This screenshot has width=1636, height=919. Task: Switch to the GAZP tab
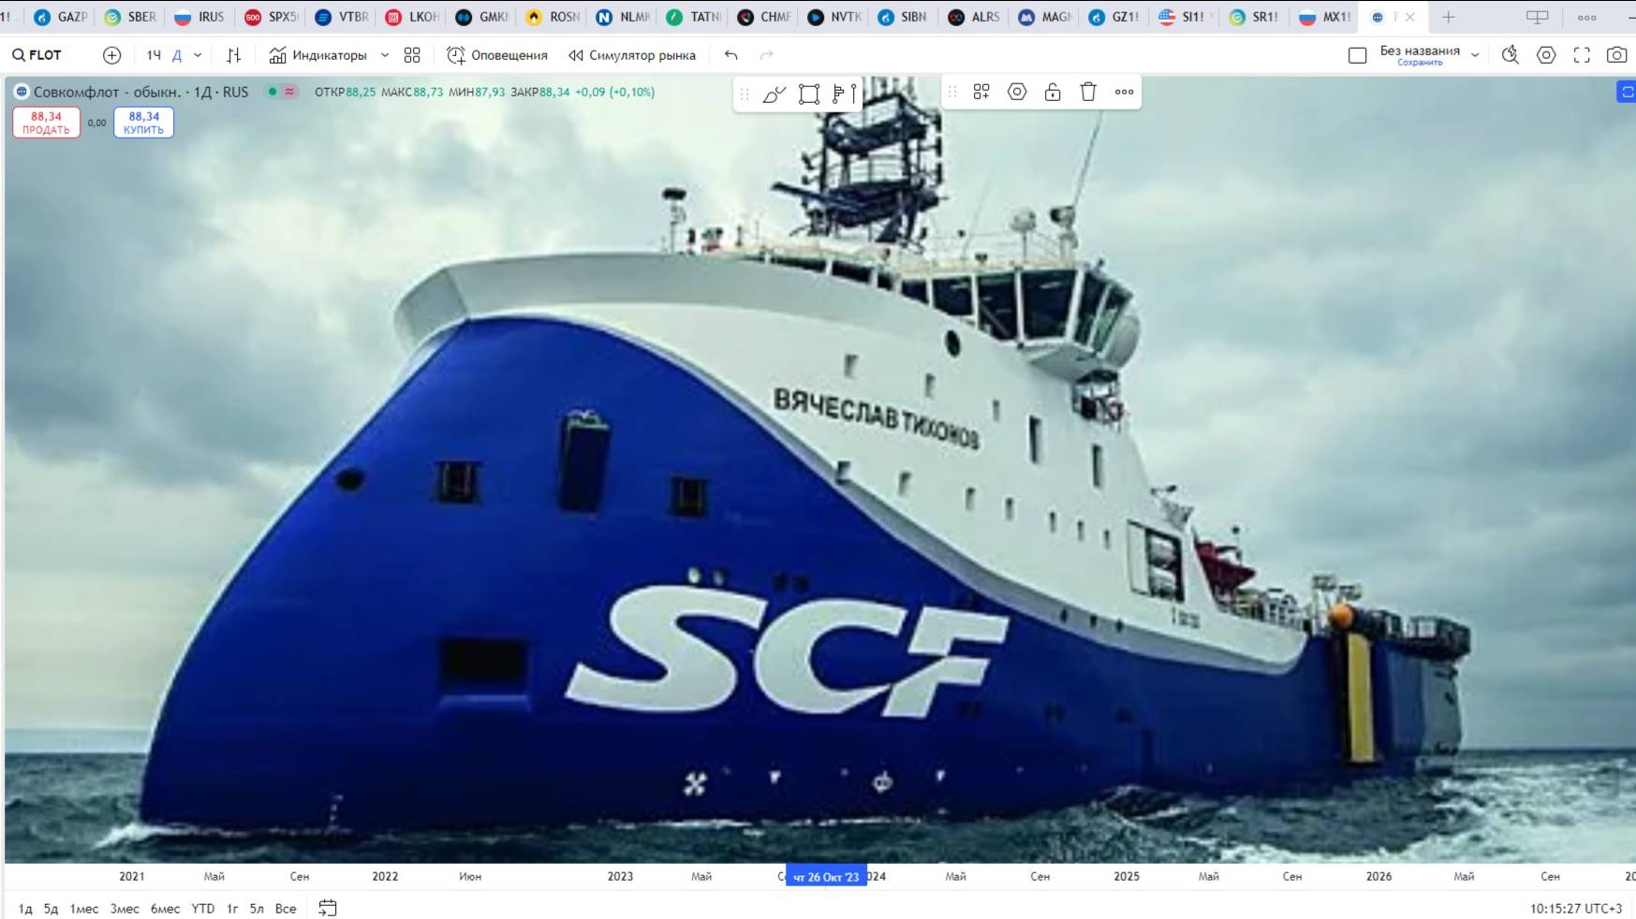(x=61, y=17)
